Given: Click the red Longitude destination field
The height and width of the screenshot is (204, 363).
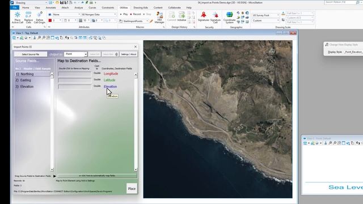Looking at the screenshot, I should 111,74.
